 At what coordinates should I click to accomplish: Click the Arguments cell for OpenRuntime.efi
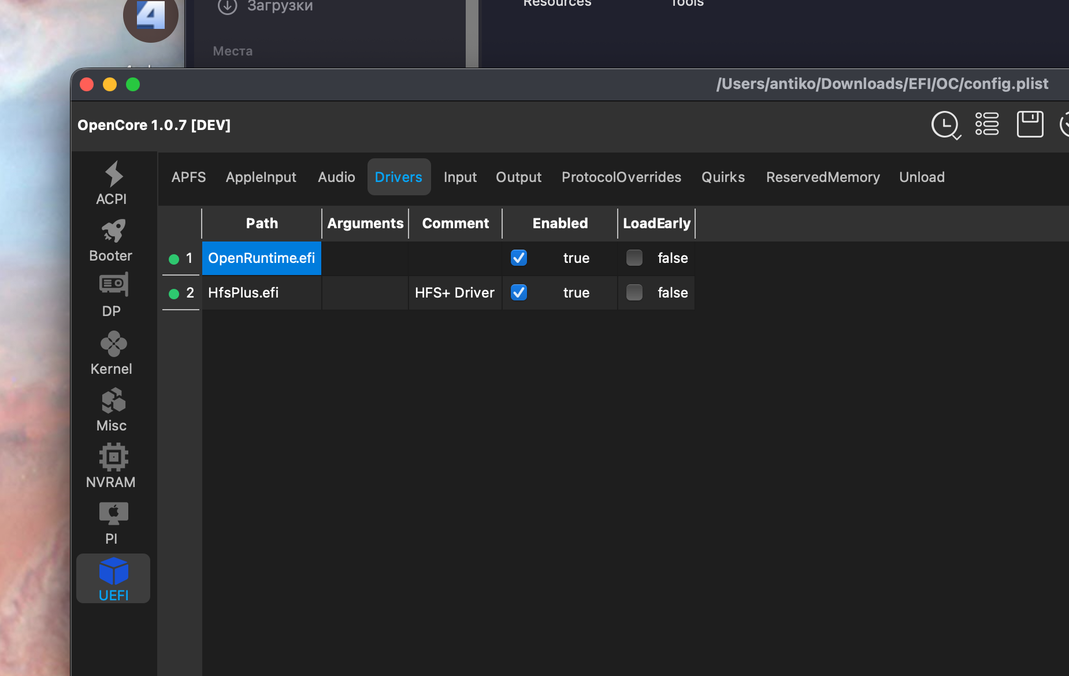[365, 258]
